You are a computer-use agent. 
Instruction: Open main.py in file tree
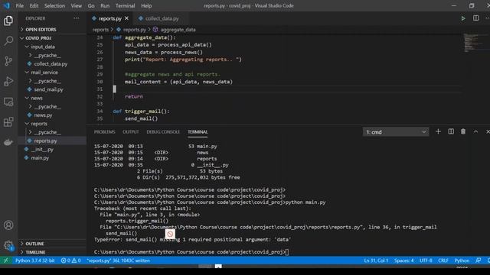coord(40,158)
